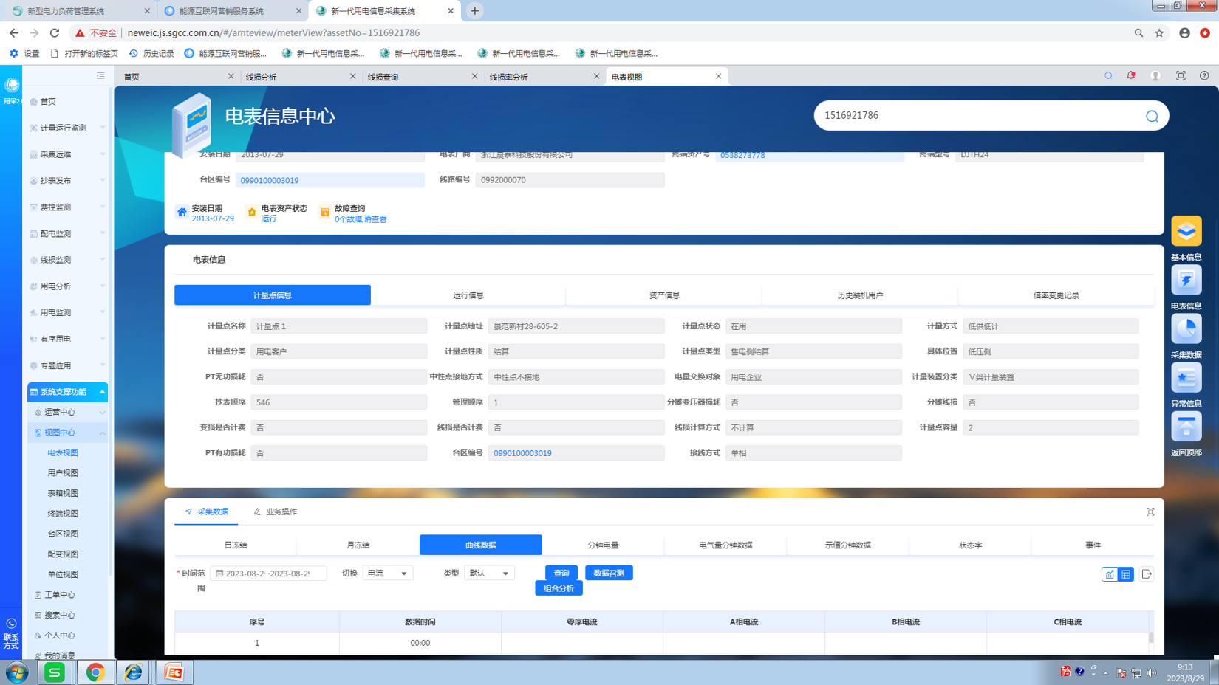
Task: Open the 采集数据 pie chart shortcut
Action: click(x=1186, y=329)
